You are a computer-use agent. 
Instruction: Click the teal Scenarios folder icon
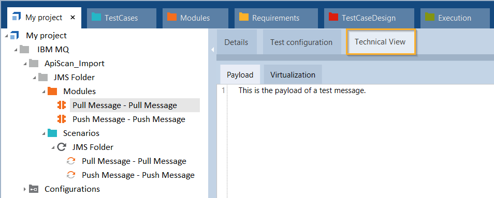tap(52, 133)
